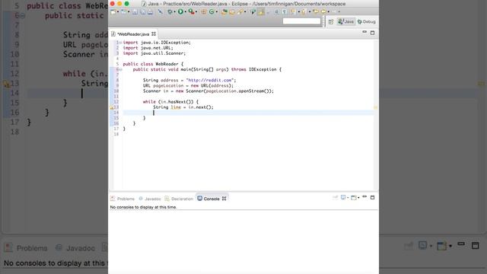Open the Debug launch dropdown arrow

174,12
